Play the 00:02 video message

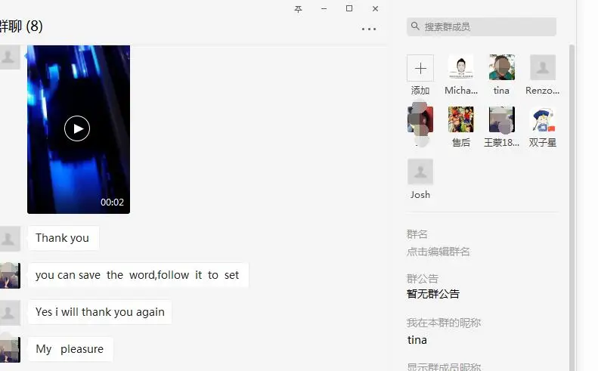[x=77, y=128]
